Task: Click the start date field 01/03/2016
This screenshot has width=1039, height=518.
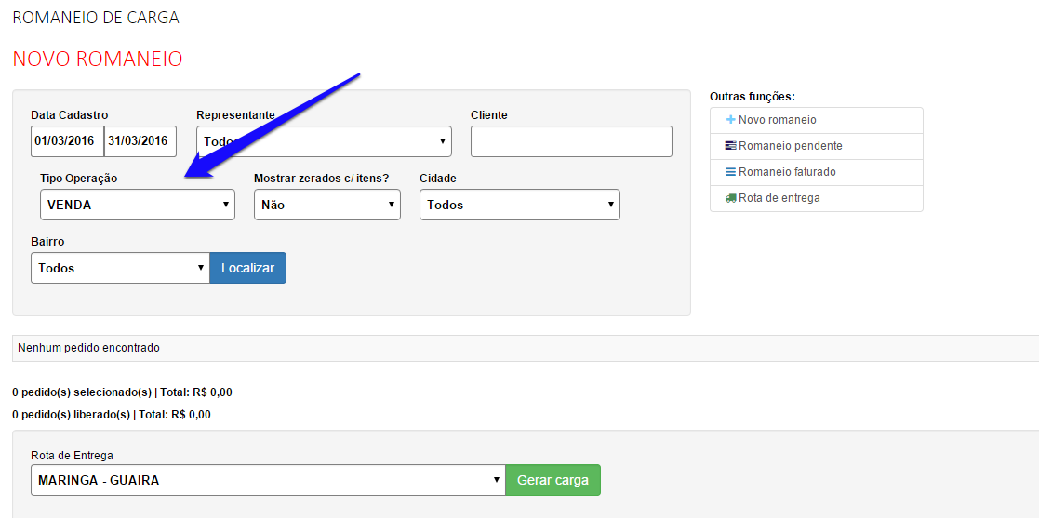Action: click(x=67, y=141)
